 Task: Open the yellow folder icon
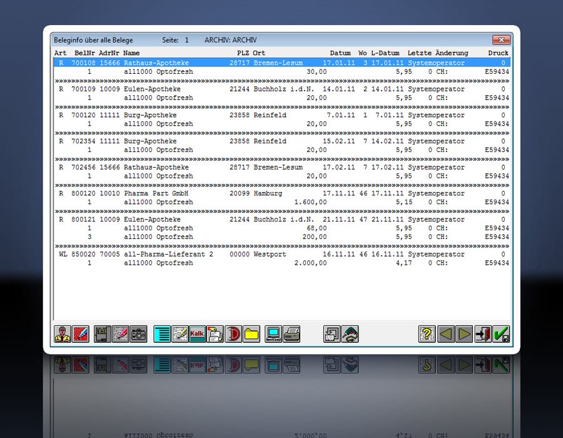coord(251,334)
